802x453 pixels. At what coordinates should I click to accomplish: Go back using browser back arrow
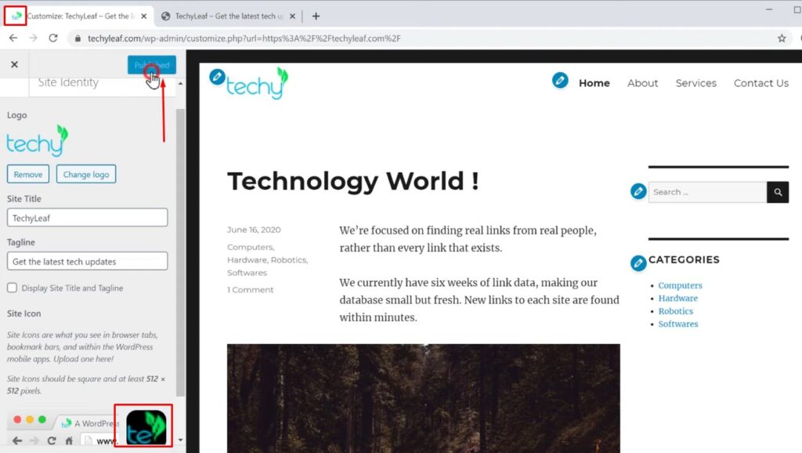point(13,38)
